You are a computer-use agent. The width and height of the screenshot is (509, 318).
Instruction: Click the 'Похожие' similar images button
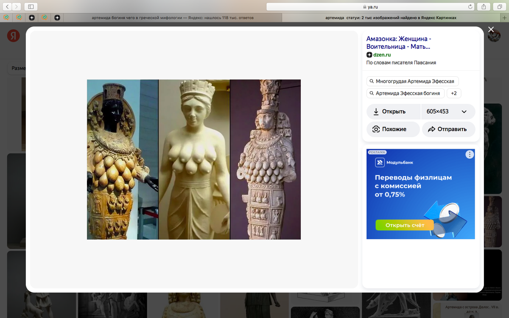tap(393, 129)
